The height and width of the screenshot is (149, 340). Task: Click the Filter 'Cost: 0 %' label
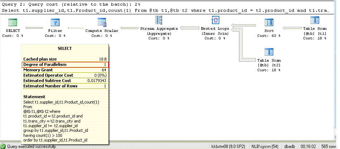(x=55, y=36)
